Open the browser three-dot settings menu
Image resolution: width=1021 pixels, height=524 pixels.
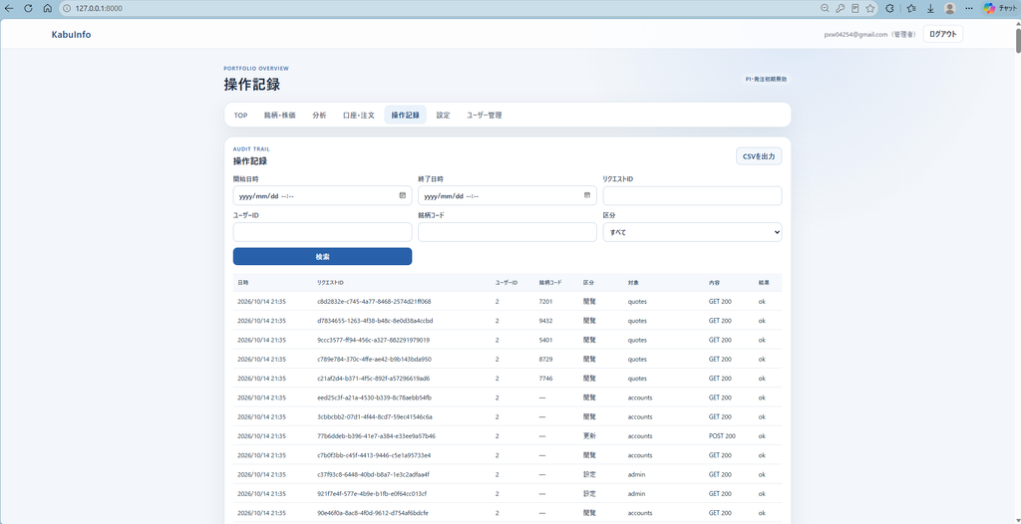(969, 8)
